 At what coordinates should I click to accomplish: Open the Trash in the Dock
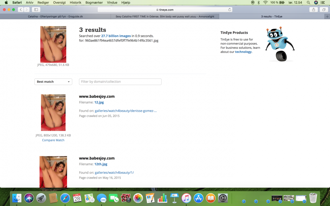(x=313, y=198)
